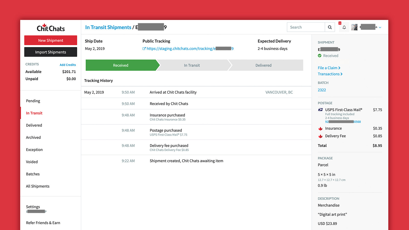Click the Chit Chats logo
Image resolution: width=409 pixels, height=230 pixels.
tap(51, 28)
